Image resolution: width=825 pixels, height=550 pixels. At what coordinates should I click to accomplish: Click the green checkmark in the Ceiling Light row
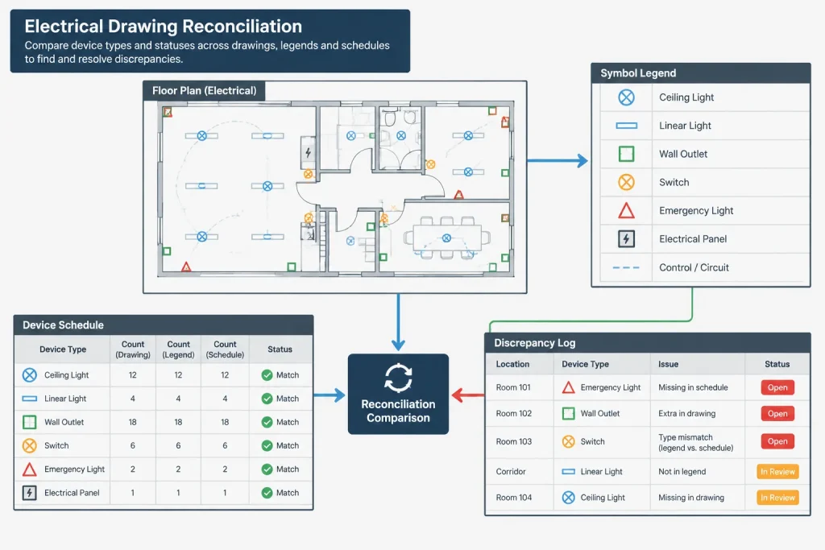click(x=267, y=375)
